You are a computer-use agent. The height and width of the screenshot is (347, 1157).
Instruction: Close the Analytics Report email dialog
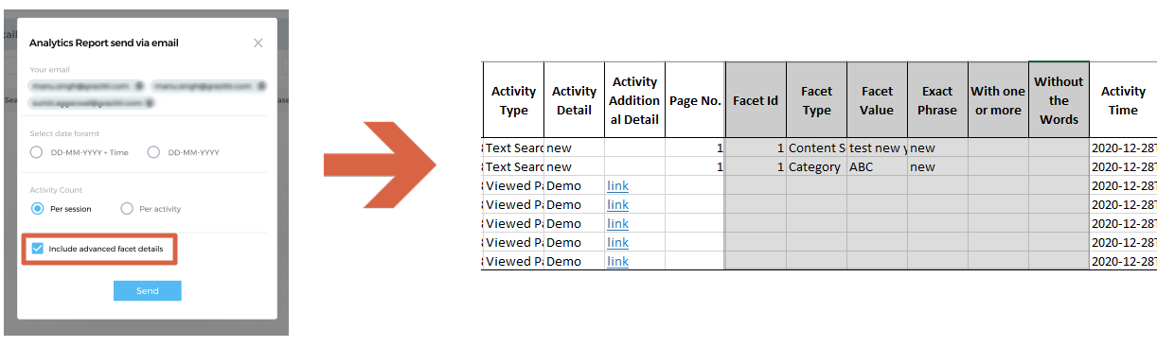point(258,43)
